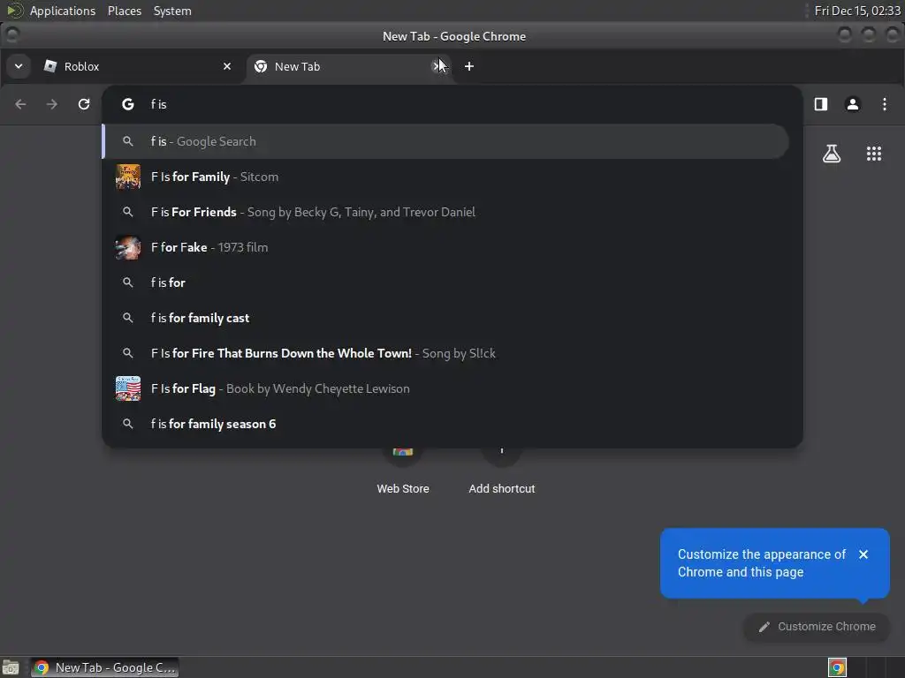Click search icon beside 'f is for'

[128, 282]
